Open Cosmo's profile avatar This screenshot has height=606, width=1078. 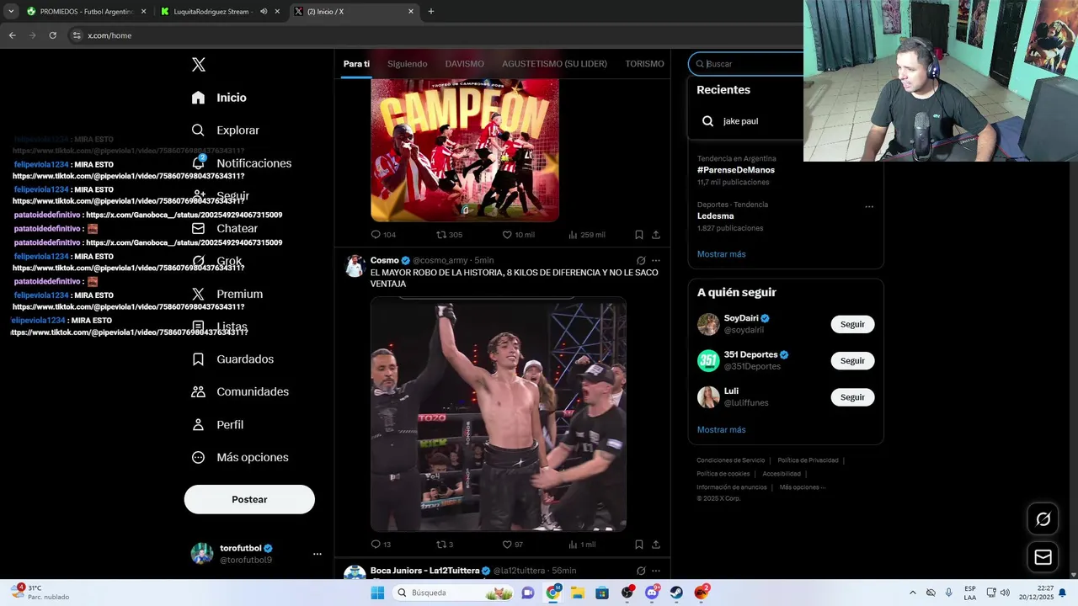click(x=355, y=266)
